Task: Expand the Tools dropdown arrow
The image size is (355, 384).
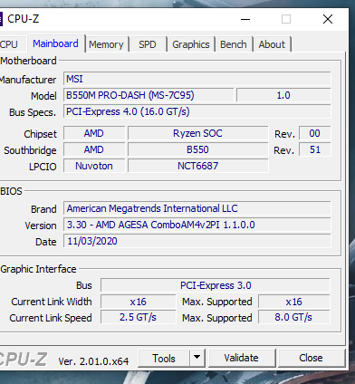Action: click(197, 358)
